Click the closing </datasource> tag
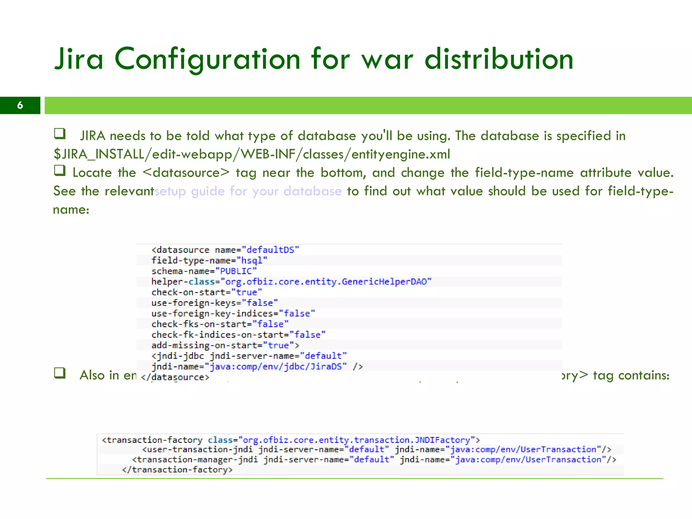The height and width of the screenshot is (519, 692). point(175,377)
